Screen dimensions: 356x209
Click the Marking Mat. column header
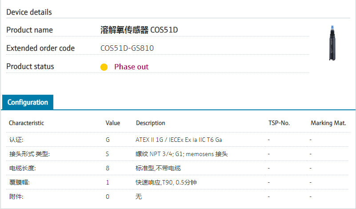(328, 123)
